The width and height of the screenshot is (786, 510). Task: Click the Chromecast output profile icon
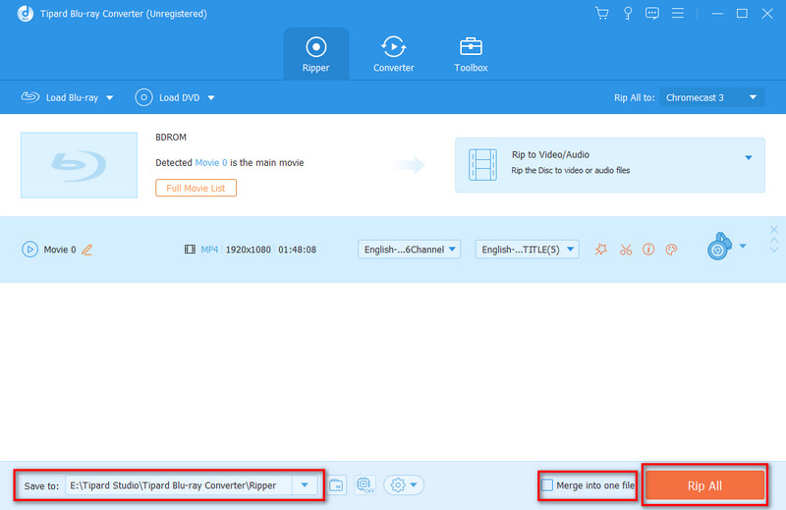[719, 247]
